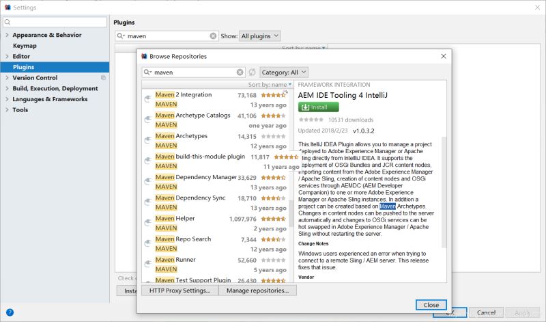Screen dimensions: 546x322
Task: Click Cancel in the Settings window
Action: click(x=486, y=312)
